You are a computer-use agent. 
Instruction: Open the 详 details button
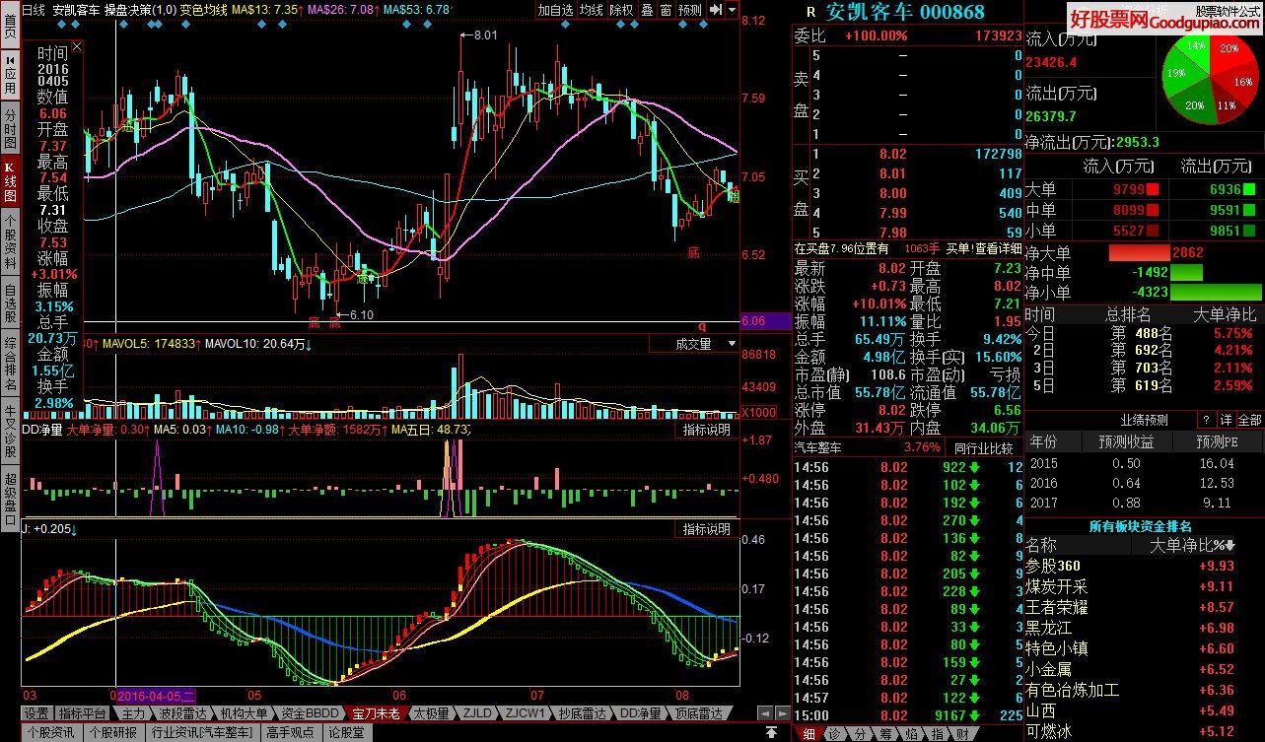tap(1227, 420)
